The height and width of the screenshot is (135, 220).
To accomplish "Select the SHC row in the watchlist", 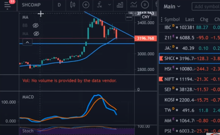I will [x=189, y=58].
